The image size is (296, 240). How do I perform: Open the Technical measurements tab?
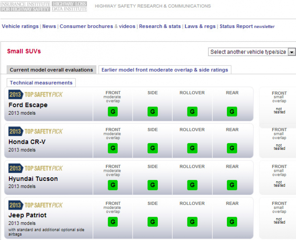pyautogui.click(x=41, y=83)
